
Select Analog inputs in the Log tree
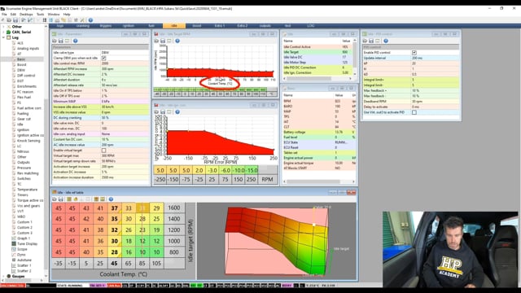(28, 49)
